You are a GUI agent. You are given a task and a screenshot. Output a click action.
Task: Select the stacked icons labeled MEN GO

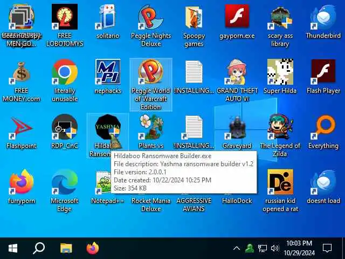click(22, 17)
